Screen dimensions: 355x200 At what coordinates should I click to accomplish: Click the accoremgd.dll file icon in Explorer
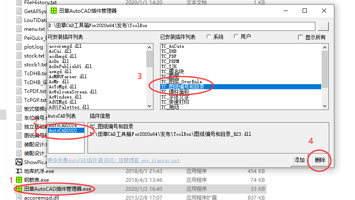coord(19,197)
